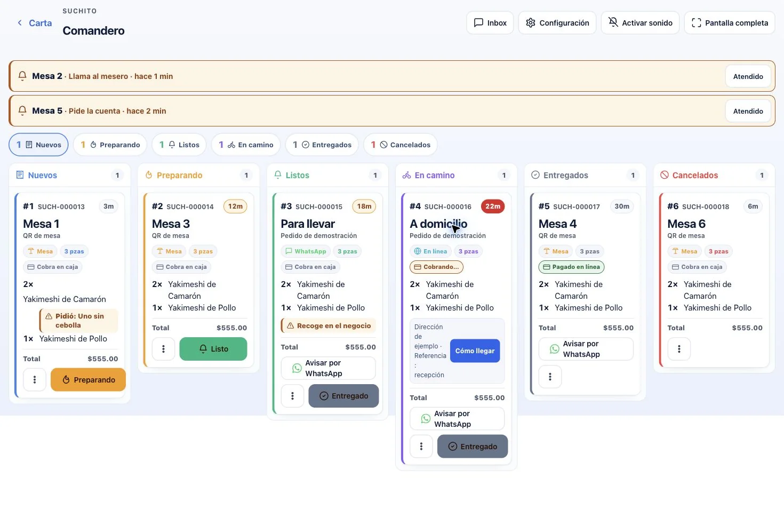
Task: Open options menu for order #4 A domicilio
Action: [x=421, y=447]
